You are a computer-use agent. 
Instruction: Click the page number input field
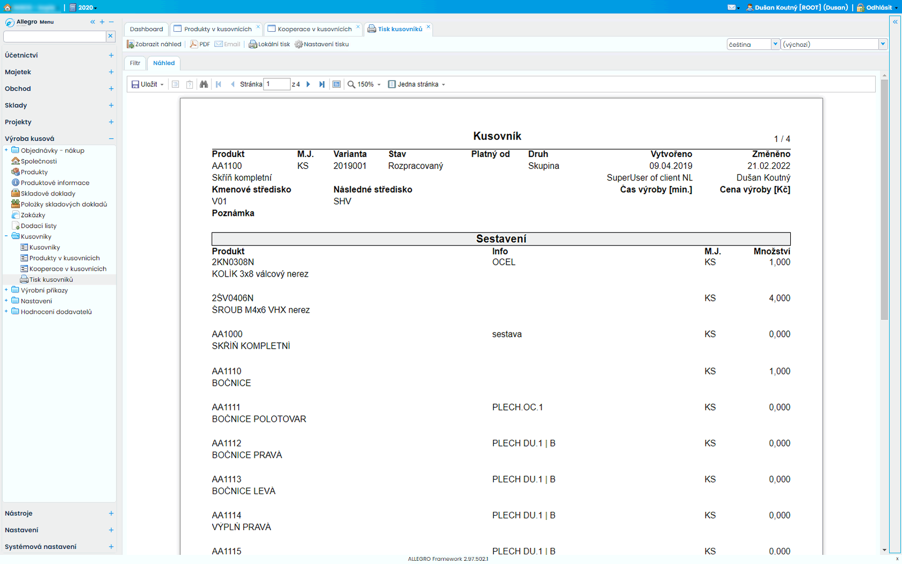277,84
